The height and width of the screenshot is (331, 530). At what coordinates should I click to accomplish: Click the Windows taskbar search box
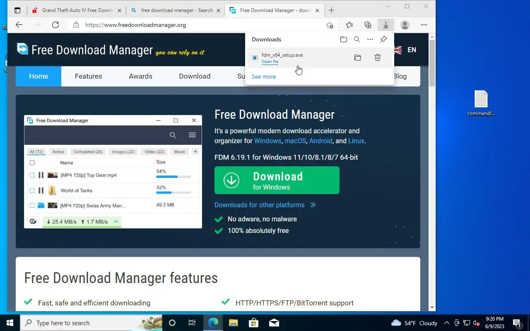point(91,323)
